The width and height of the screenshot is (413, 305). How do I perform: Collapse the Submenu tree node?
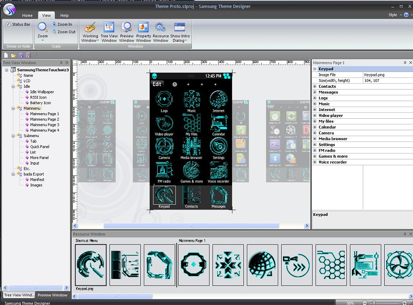tap(13, 136)
